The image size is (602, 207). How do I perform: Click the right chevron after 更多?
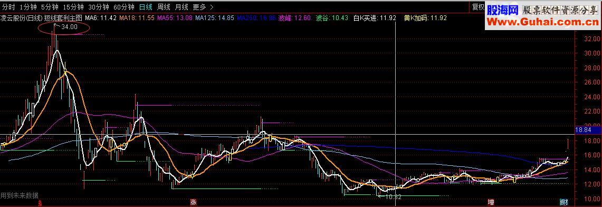tap(212, 6)
